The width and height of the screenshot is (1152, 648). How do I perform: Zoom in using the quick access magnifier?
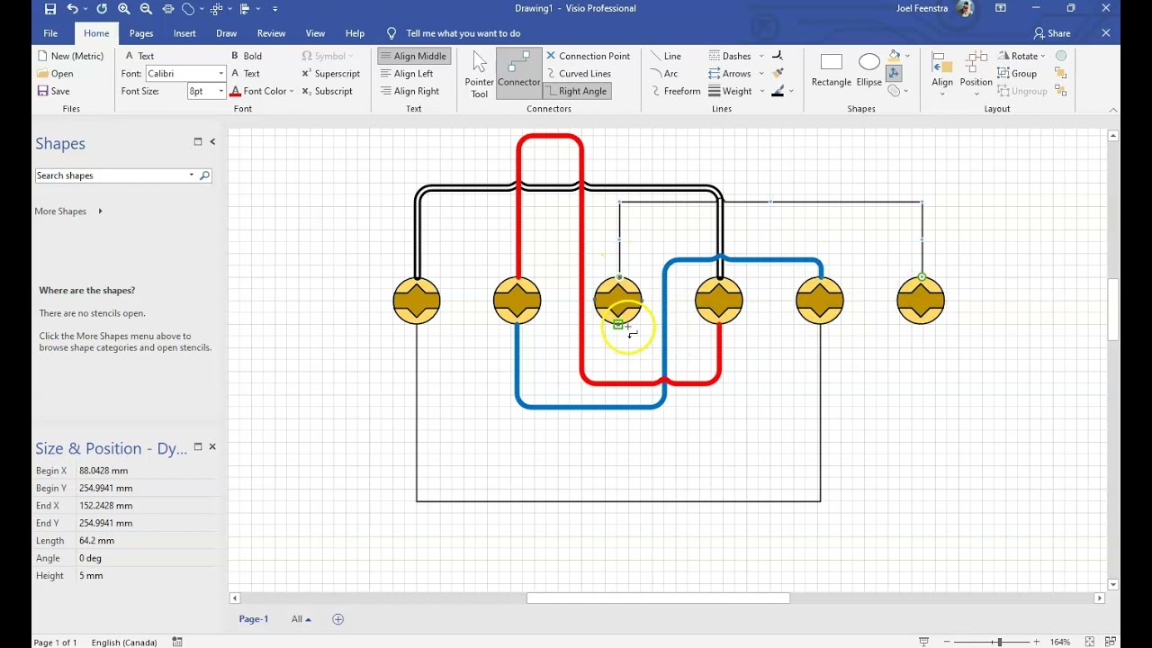[123, 9]
